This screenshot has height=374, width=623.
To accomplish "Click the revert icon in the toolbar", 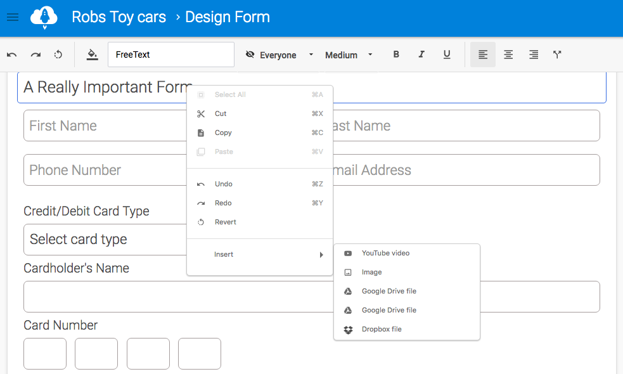I will point(58,55).
